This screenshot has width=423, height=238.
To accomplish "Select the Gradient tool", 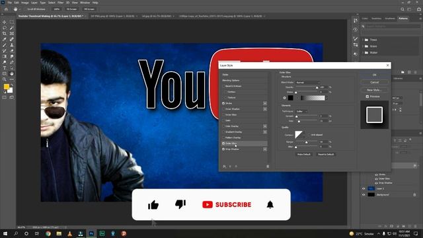I will [5, 56].
